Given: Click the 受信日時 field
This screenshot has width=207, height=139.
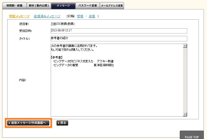Looking at the screenshot, I should [118, 31].
